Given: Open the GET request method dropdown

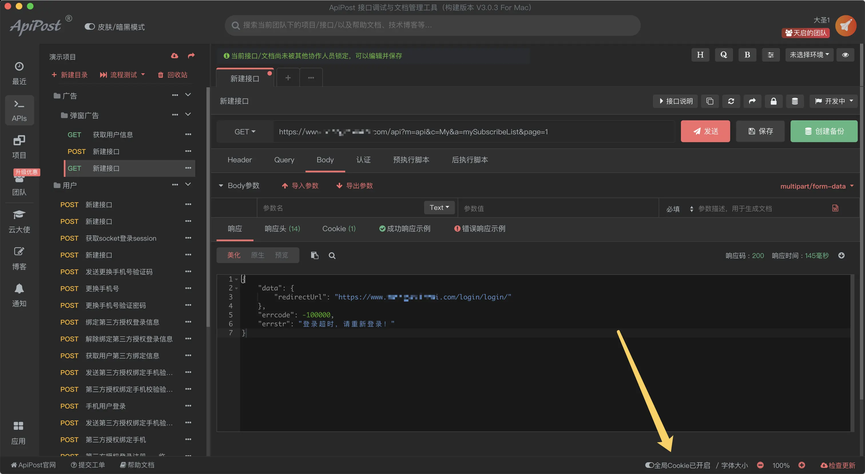Looking at the screenshot, I should (x=245, y=131).
